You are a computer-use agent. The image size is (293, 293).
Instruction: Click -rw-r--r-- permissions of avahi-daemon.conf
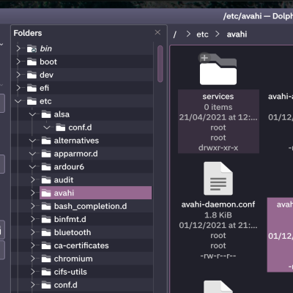tap(218, 256)
